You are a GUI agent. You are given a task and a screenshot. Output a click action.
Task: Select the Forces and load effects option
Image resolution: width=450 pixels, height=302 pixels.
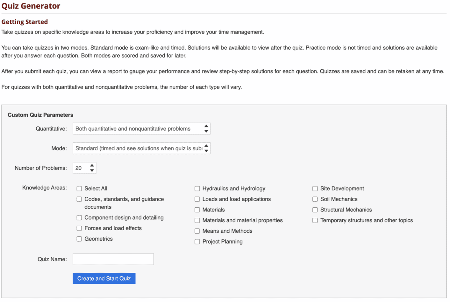tap(79, 228)
